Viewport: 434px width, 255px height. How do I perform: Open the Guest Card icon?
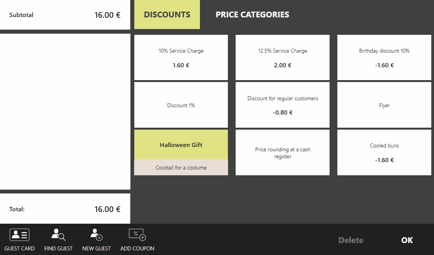click(19, 235)
